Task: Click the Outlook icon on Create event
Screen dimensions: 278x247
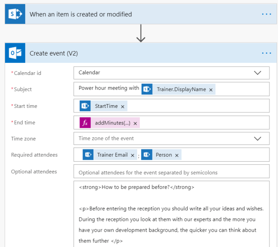Action: pos(15,53)
